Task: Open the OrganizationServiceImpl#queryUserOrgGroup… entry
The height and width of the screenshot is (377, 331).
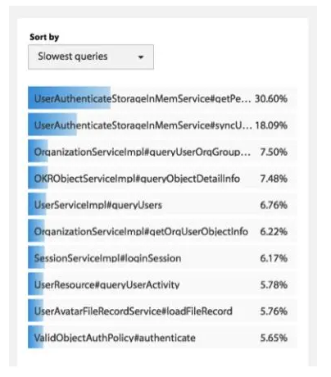Action: pos(162,152)
